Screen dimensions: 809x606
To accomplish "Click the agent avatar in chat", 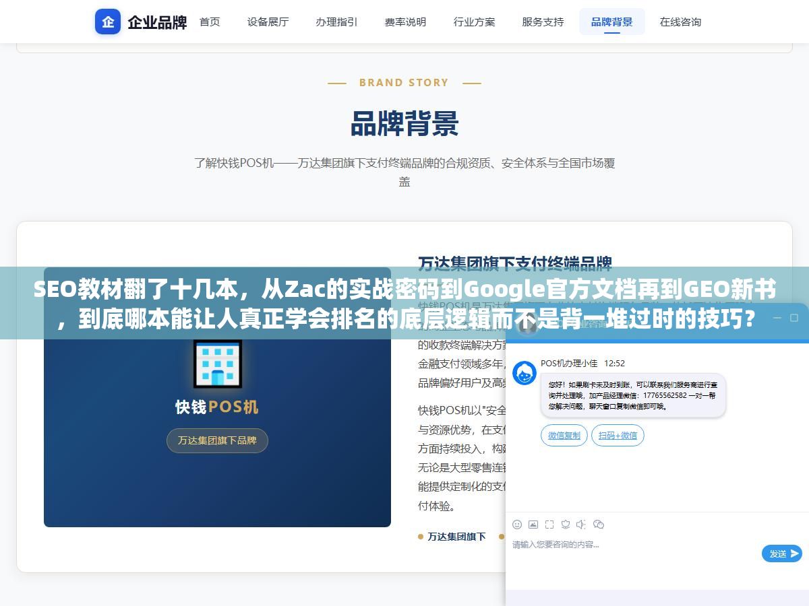I will click(525, 373).
